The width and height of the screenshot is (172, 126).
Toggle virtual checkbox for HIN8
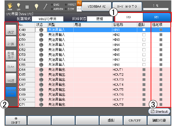[144, 65]
